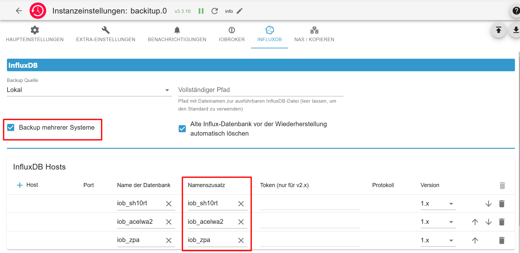The height and width of the screenshot is (253, 520).
Task: Move iob_acelwa2 row down
Action: click(488, 222)
